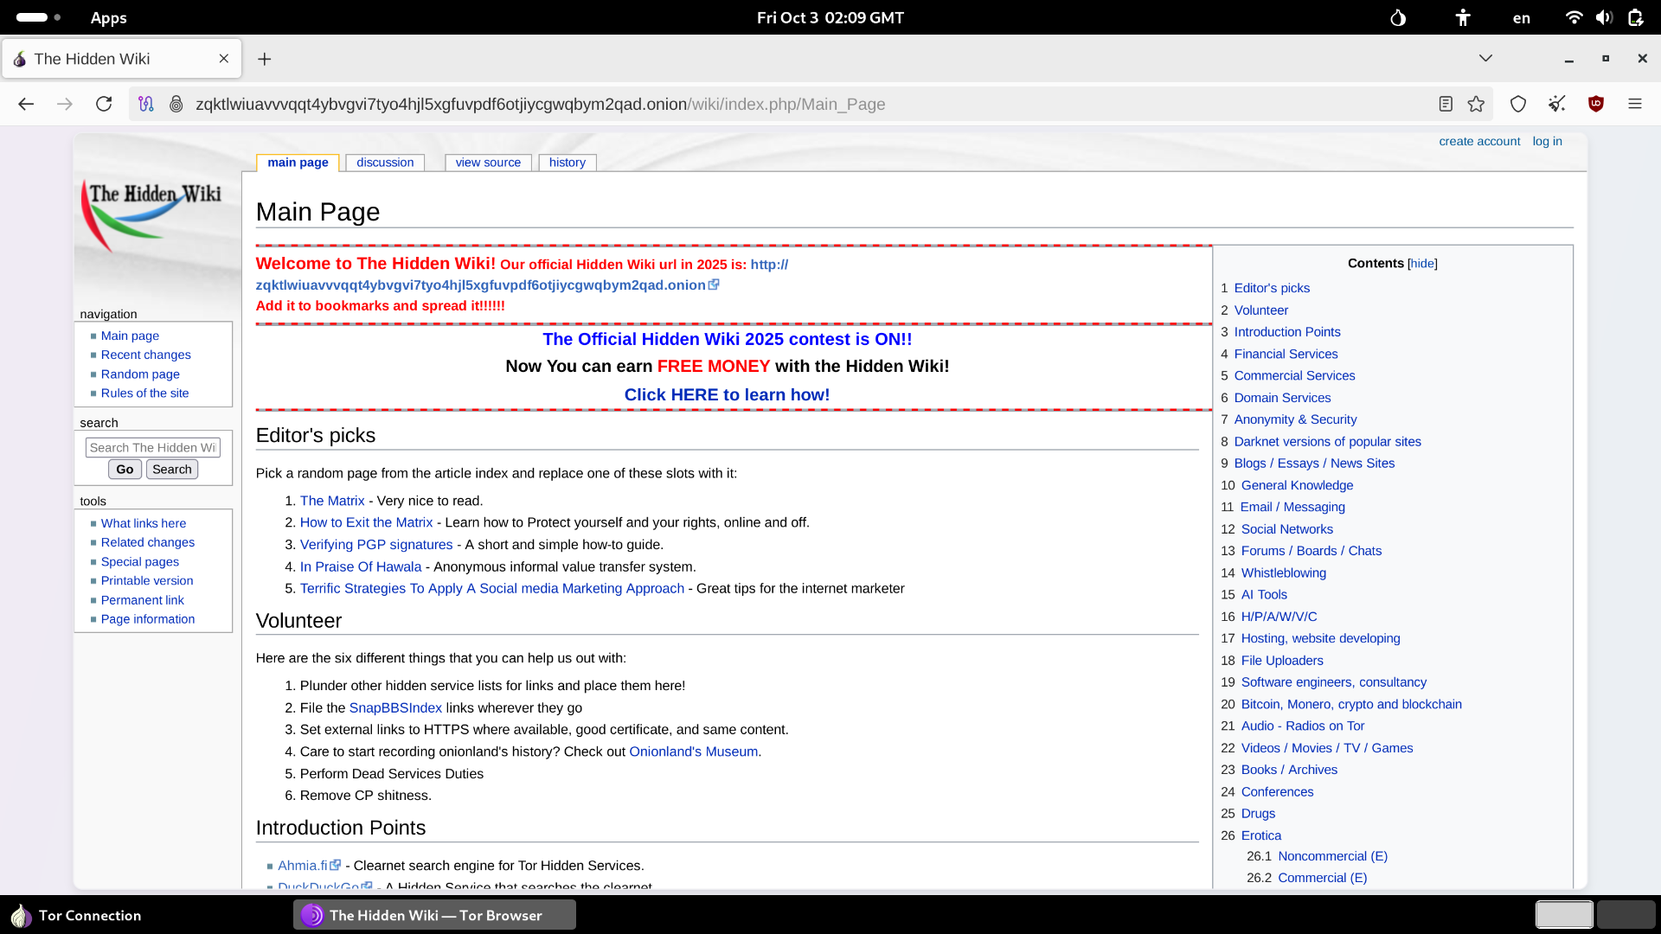Toggle reader view icon in address bar

point(1445,104)
